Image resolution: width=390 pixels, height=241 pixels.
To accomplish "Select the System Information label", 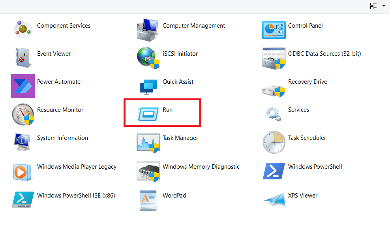I will pyautogui.click(x=62, y=138).
